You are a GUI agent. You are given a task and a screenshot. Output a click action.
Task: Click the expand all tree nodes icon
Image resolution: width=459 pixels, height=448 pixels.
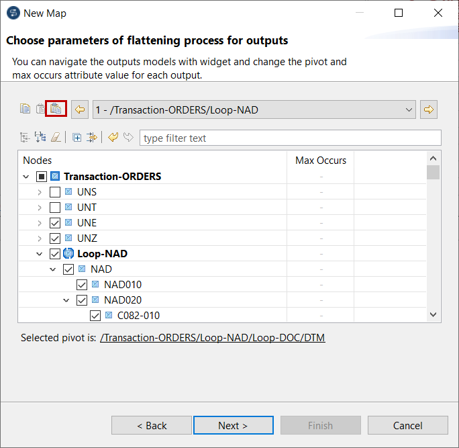click(x=77, y=138)
